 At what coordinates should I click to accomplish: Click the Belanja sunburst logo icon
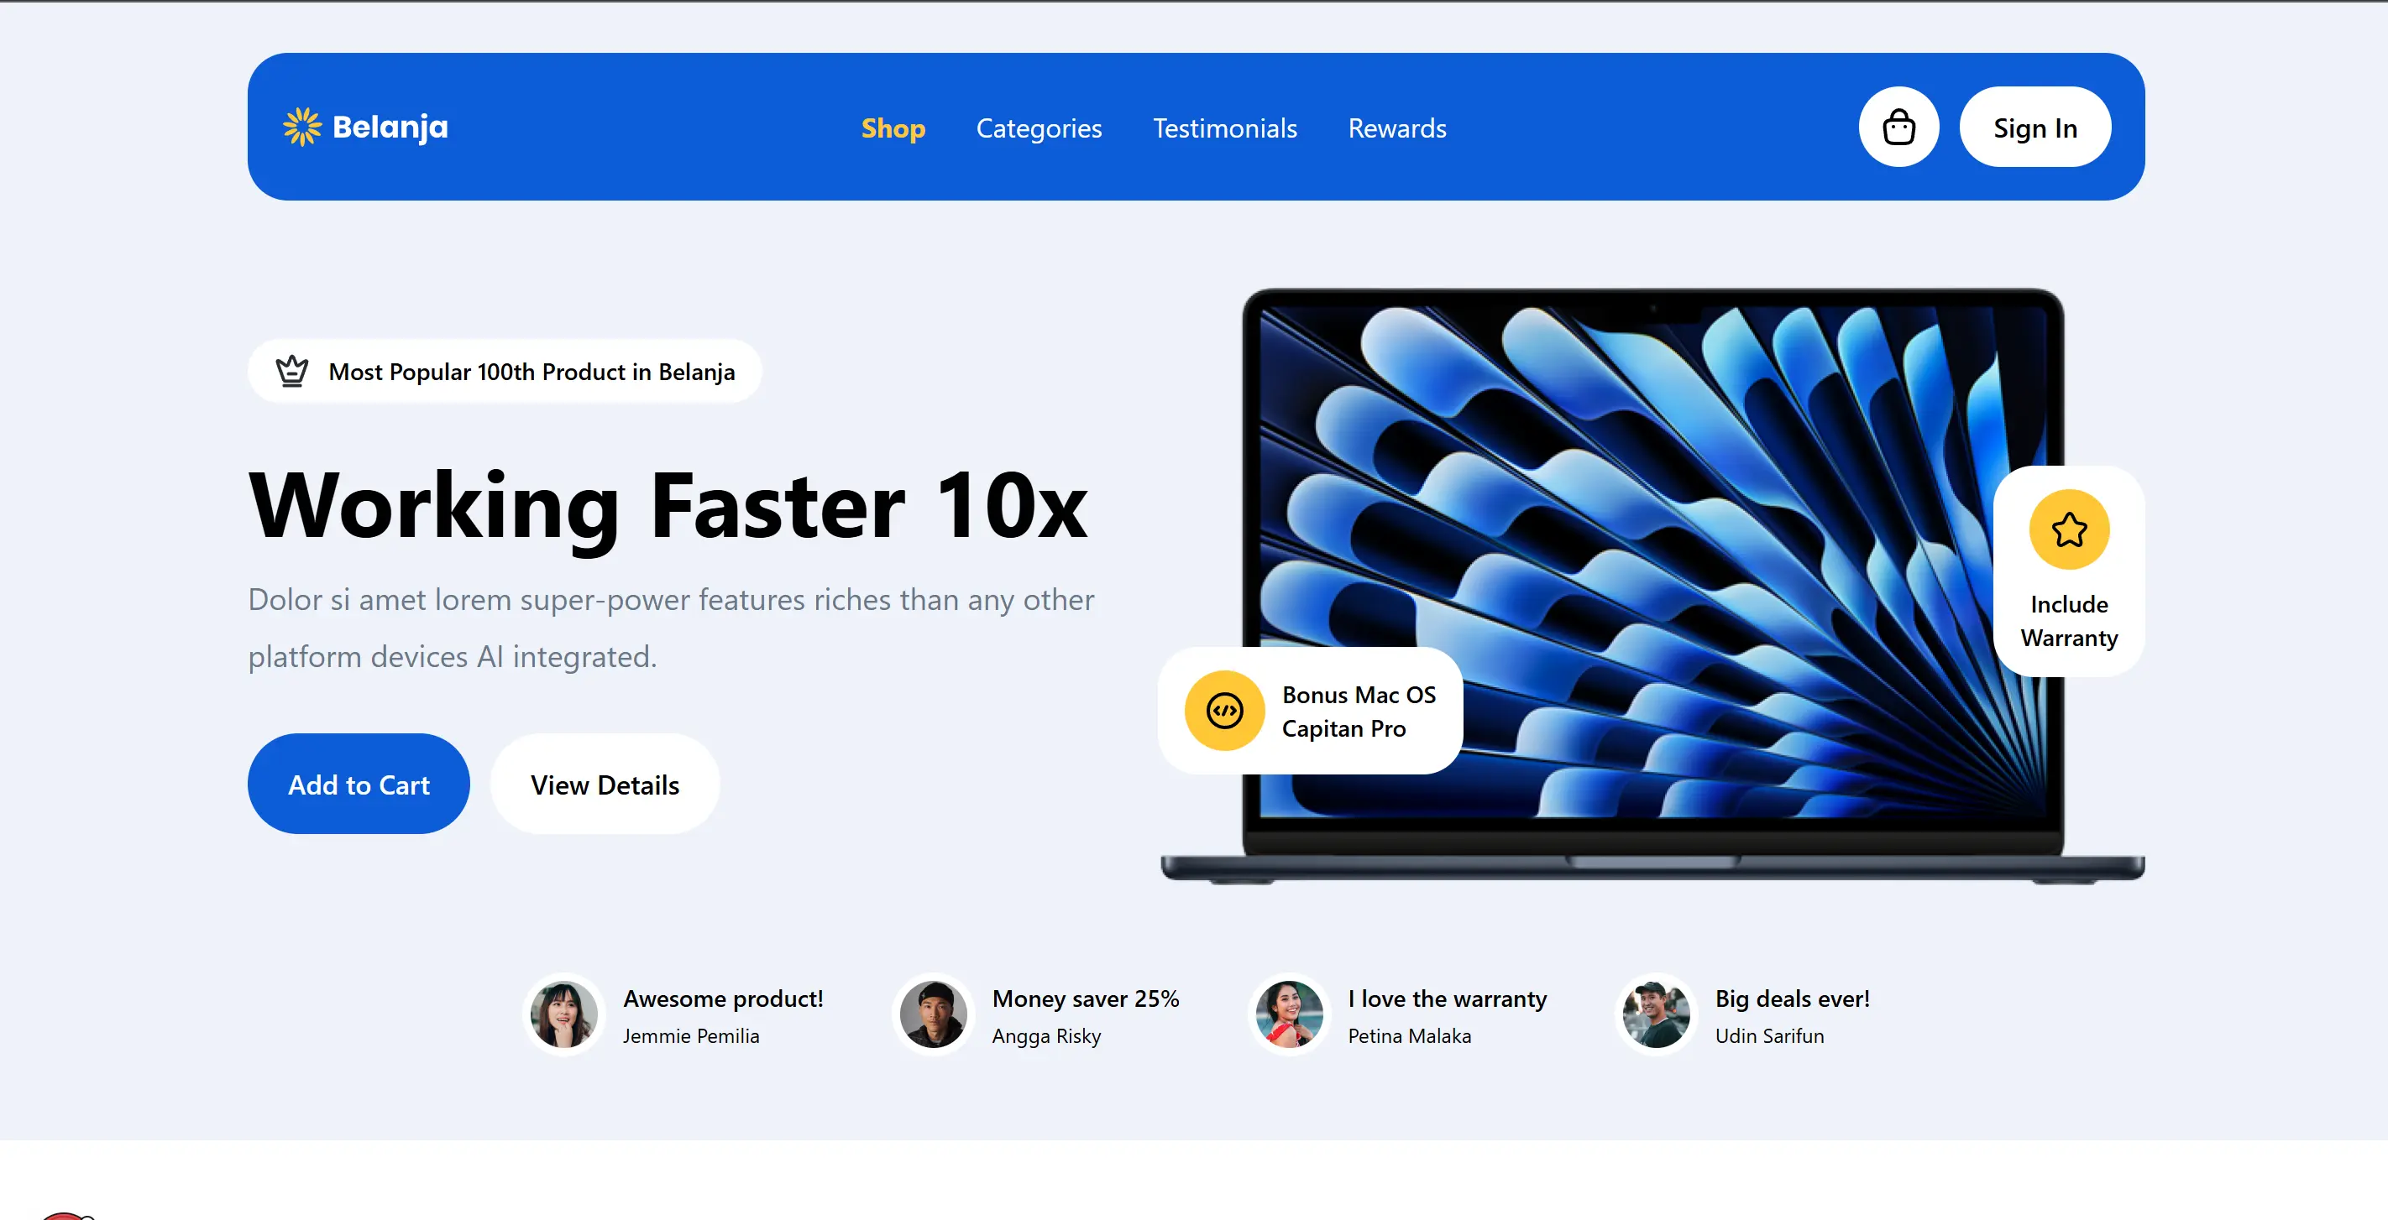click(302, 127)
